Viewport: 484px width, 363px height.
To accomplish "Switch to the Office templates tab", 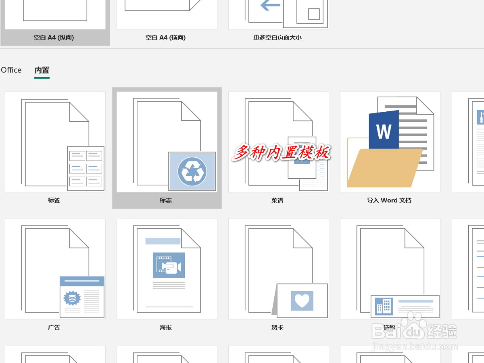I will [x=11, y=70].
